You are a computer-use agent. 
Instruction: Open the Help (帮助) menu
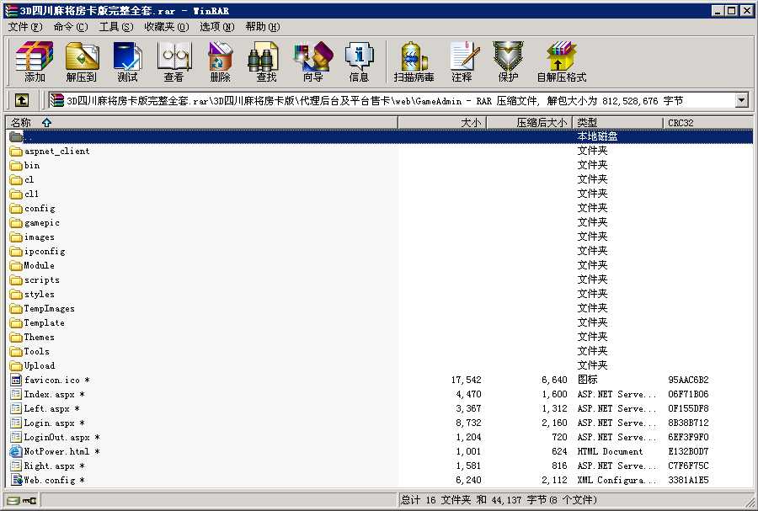[263, 27]
